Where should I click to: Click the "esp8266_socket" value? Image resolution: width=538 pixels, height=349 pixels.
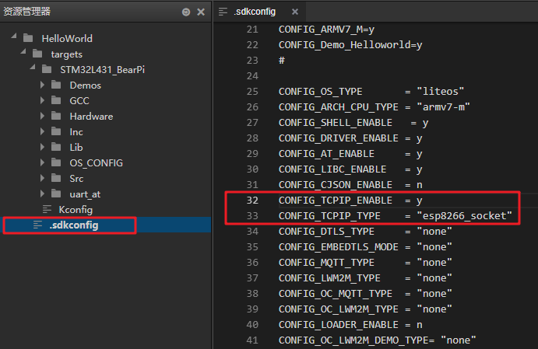464,216
